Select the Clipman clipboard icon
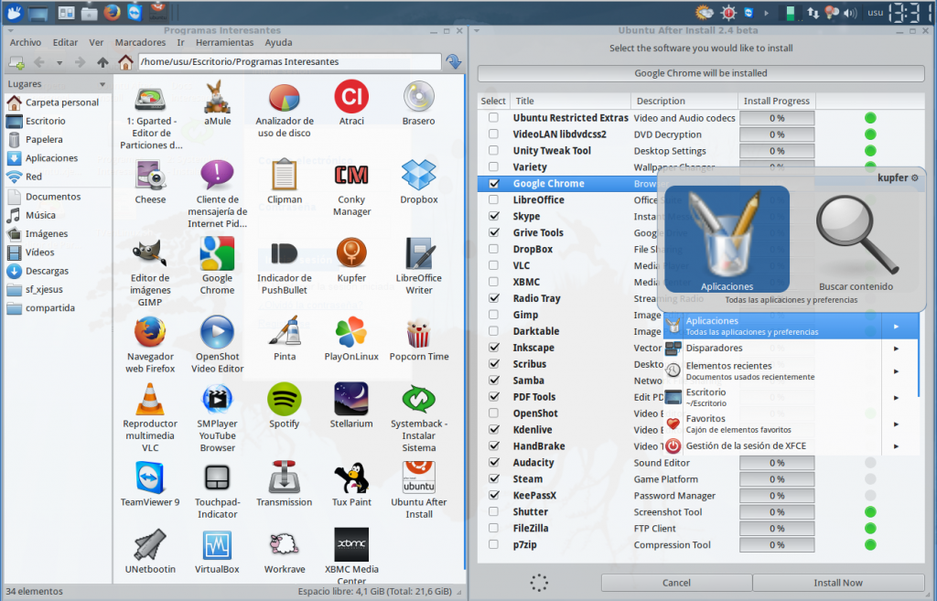Screen dimensions: 937x601 tap(284, 175)
